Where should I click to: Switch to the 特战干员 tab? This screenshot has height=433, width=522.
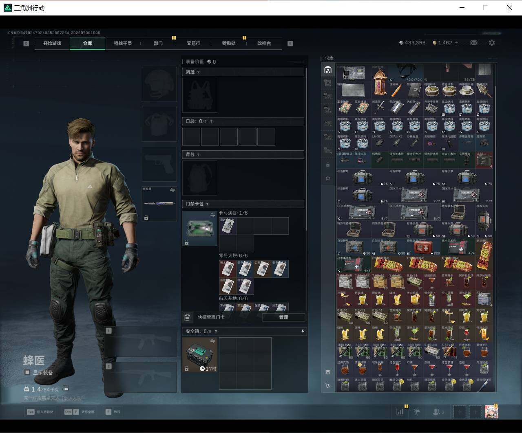tap(123, 43)
